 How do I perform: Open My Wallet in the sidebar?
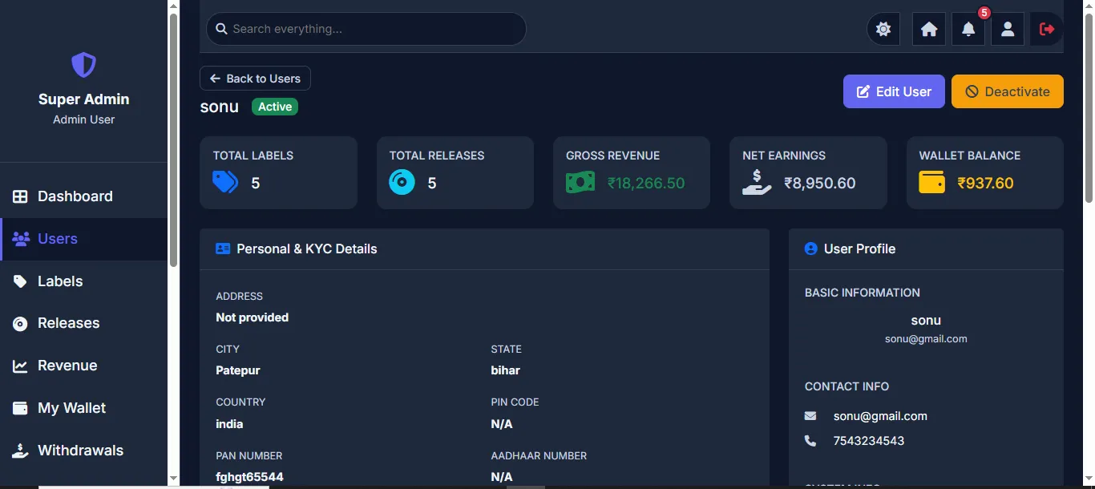coord(83,408)
